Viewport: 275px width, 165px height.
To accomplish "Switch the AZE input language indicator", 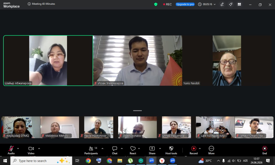I will (245, 161).
